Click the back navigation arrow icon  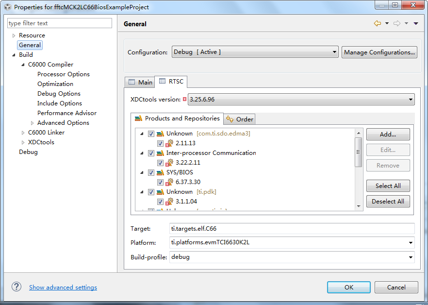click(377, 23)
